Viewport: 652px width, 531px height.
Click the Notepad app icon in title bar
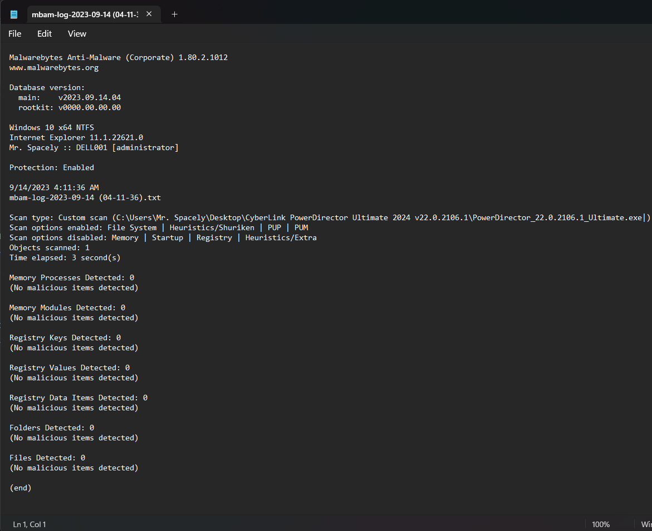[x=14, y=14]
